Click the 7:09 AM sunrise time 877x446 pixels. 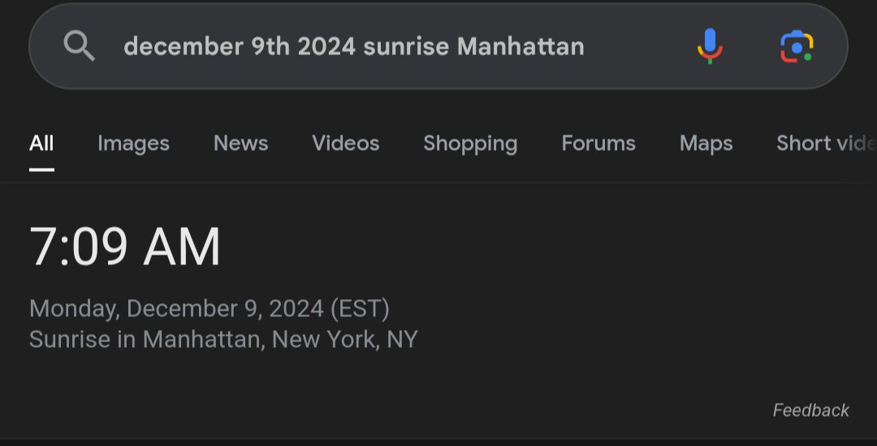[x=125, y=247]
